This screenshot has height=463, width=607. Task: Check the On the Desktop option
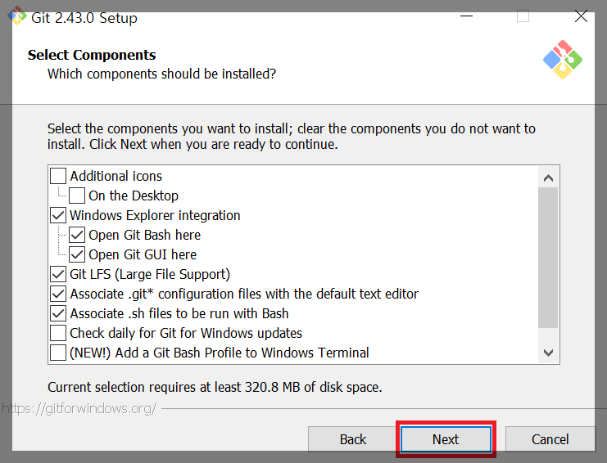pos(77,196)
